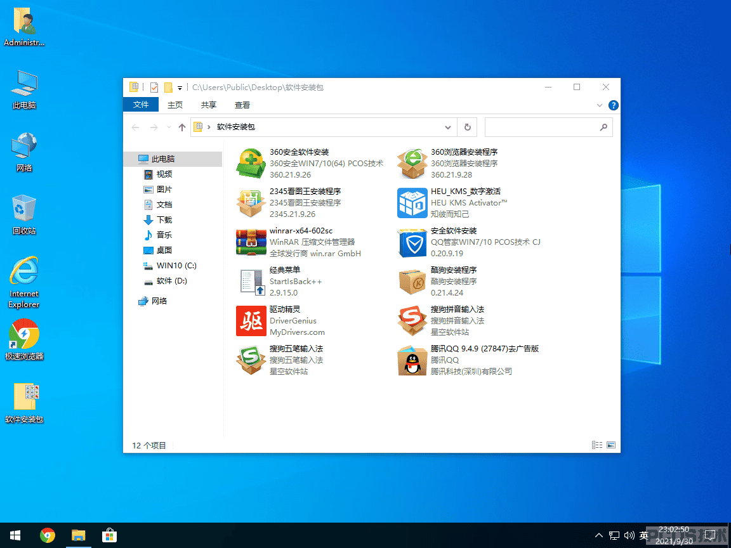The image size is (731, 548).
Task: Open the quick access toolbar customize arrow
Action: tap(180, 88)
